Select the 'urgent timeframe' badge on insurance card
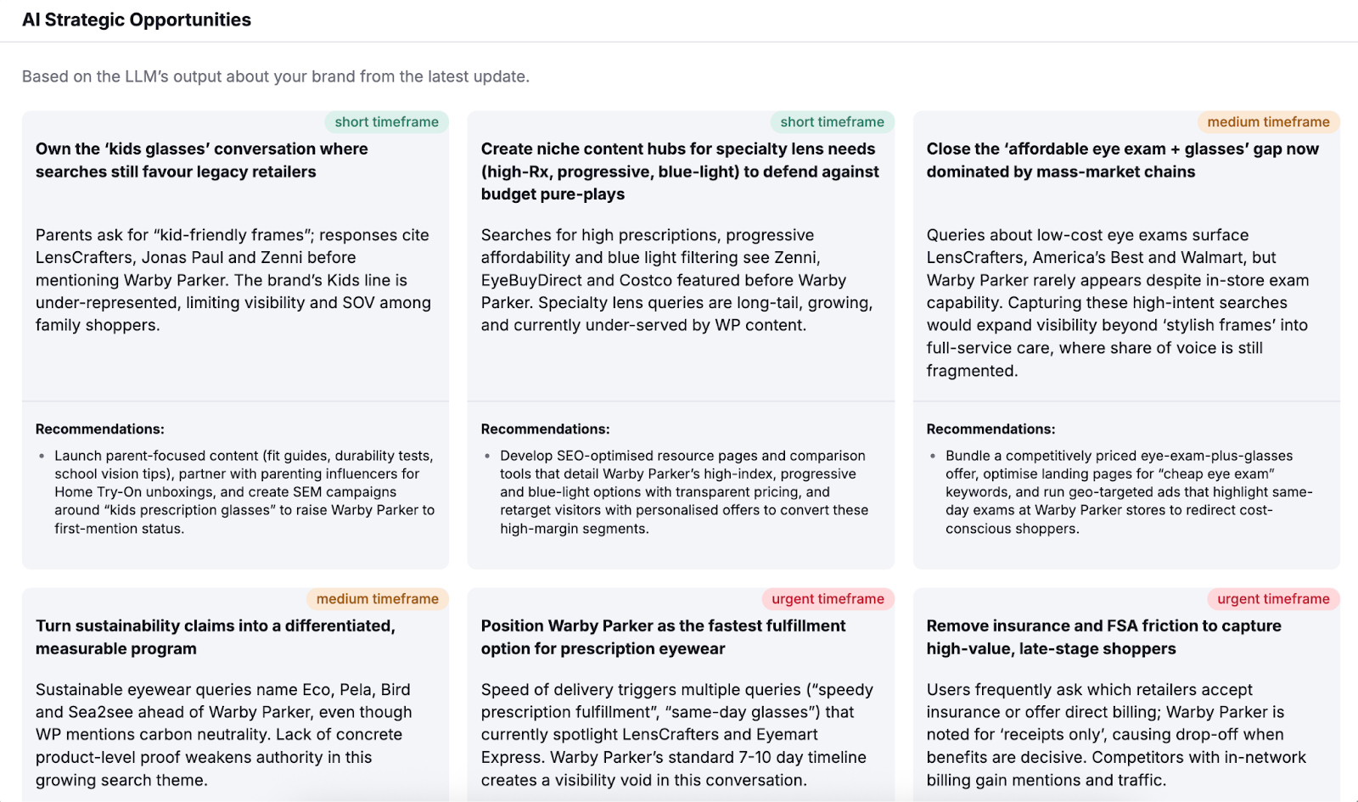Image resolution: width=1358 pixels, height=802 pixels. click(1273, 598)
